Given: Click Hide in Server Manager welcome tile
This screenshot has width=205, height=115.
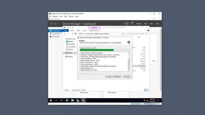Looking at the screenshot, I should pyautogui.click(x=154, y=61).
